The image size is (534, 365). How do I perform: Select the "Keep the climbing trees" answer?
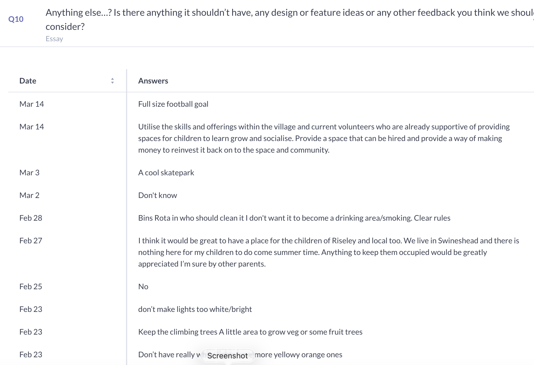point(250,332)
